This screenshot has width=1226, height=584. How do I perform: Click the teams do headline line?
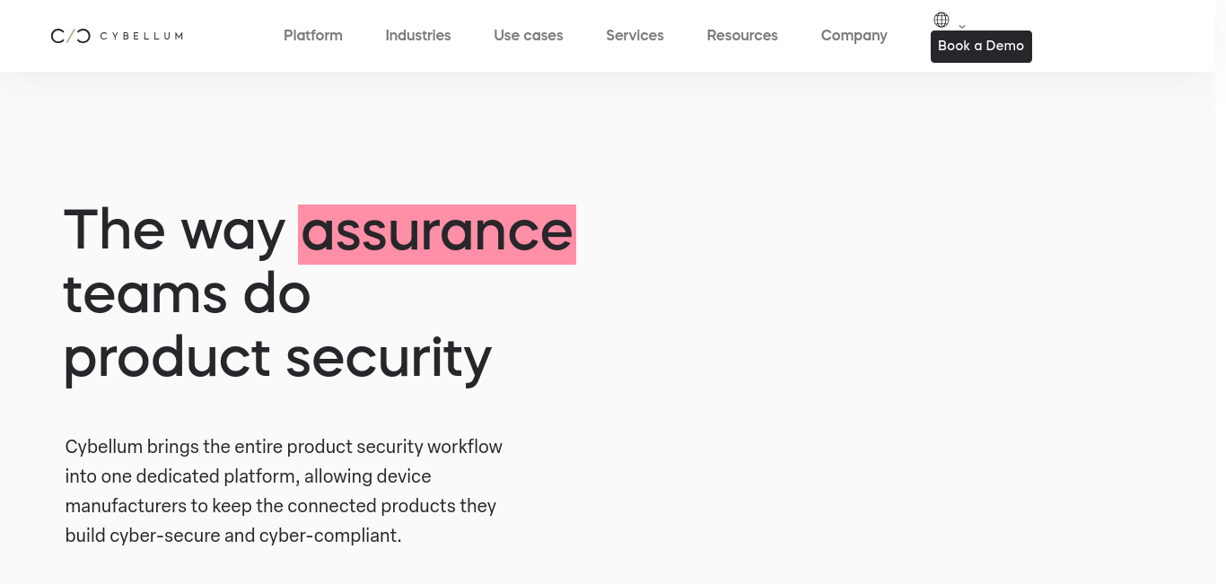click(187, 294)
